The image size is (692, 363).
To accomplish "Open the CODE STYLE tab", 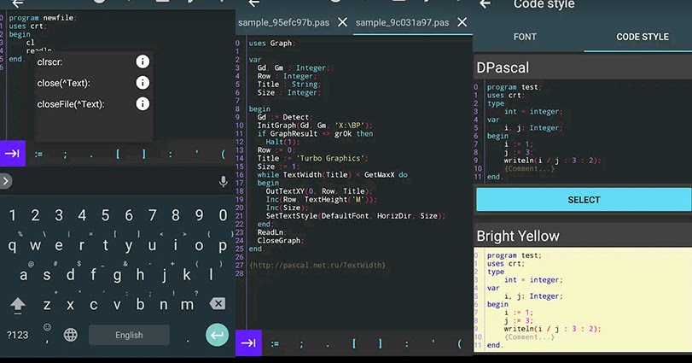I will coord(643,37).
